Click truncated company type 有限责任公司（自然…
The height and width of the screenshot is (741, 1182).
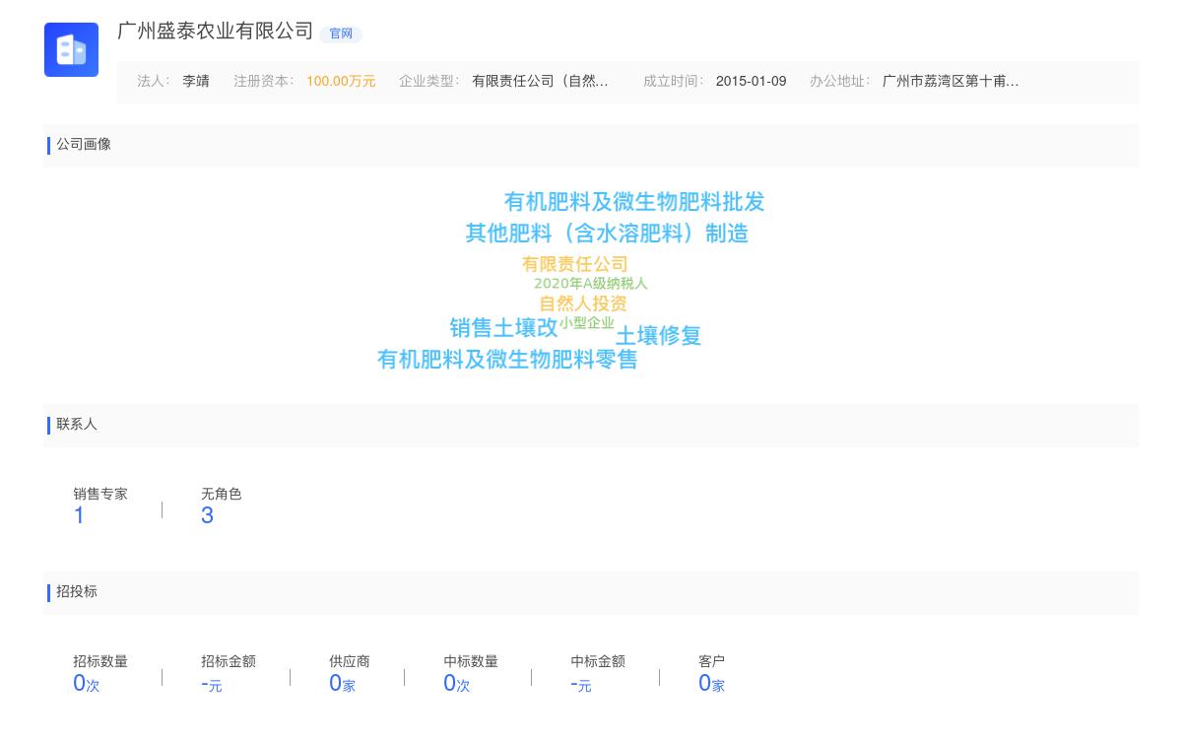coord(540,82)
